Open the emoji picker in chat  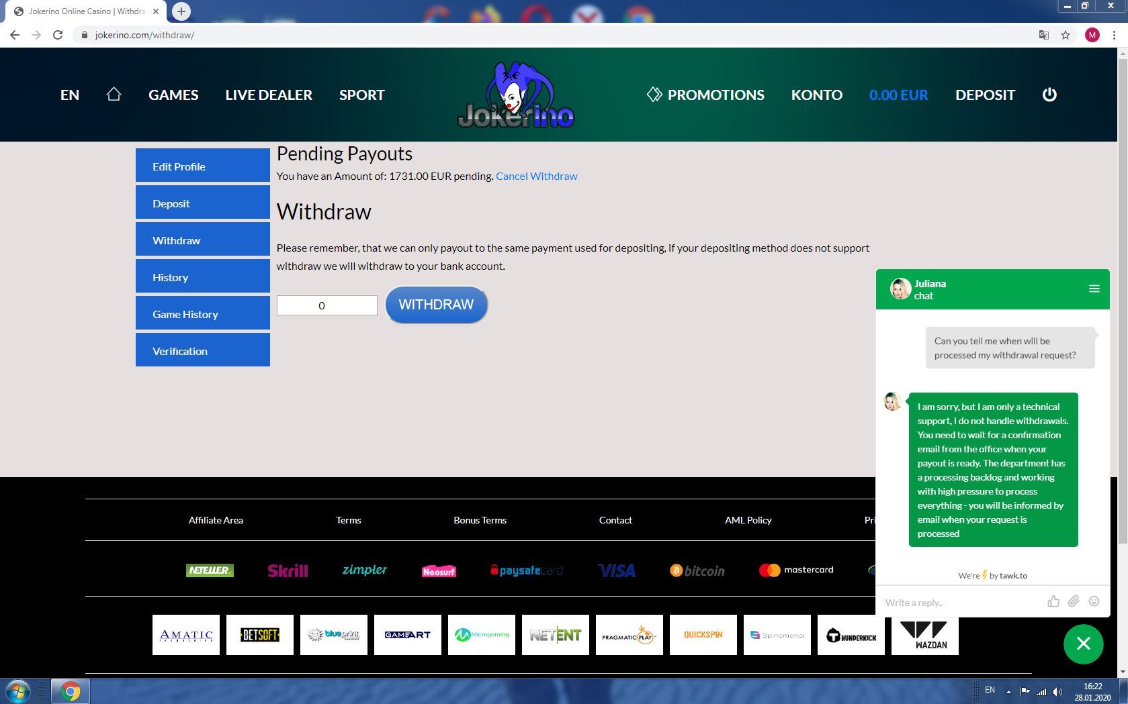(1094, 601)
